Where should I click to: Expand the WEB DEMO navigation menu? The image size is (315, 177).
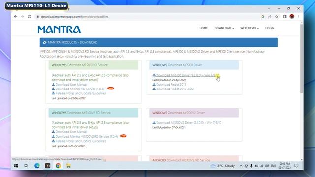(x=250, y=28)
